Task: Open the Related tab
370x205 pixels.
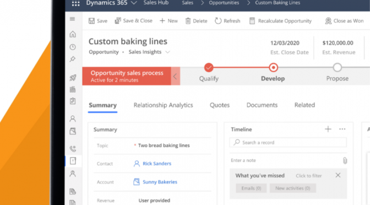Action: [304, 105]
